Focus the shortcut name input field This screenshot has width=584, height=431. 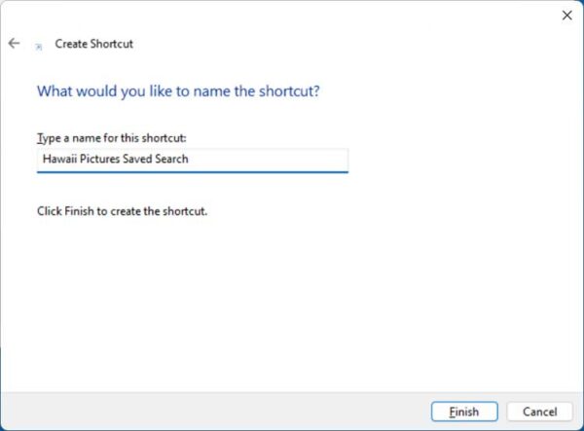(193, 160)
